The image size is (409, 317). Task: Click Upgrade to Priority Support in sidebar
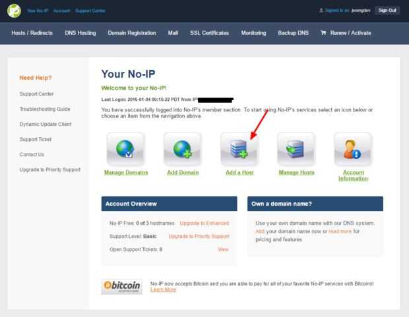[50, 170]
